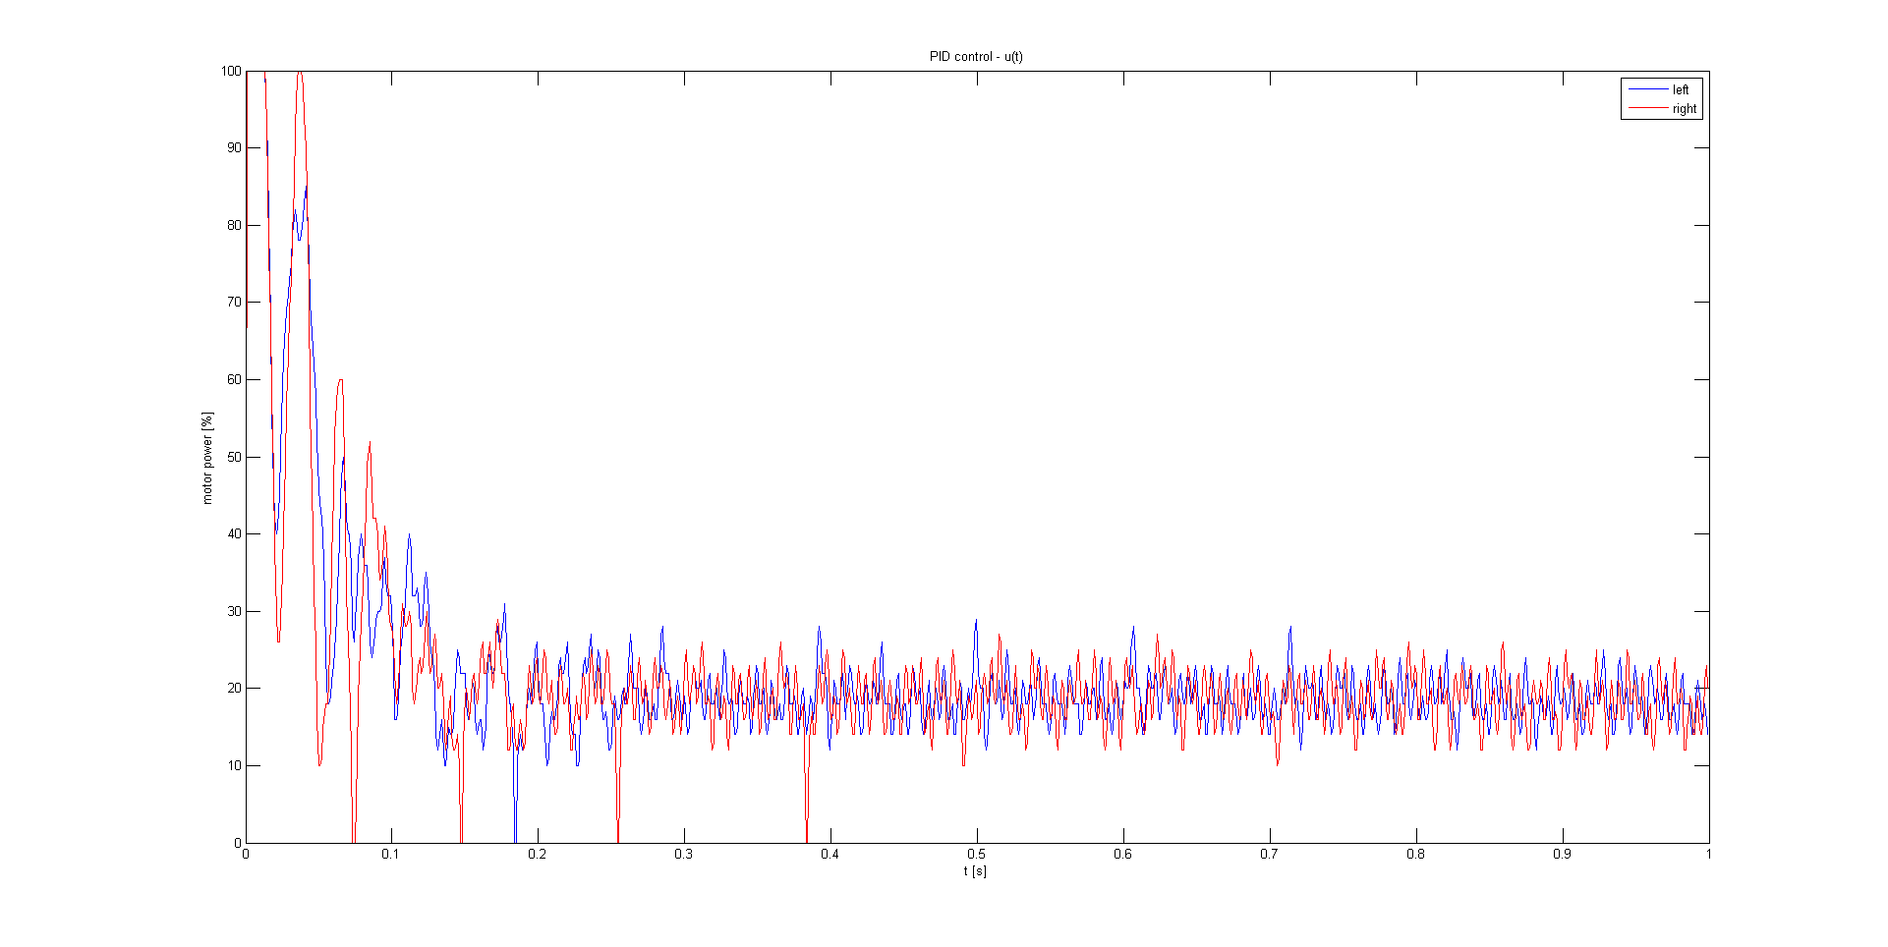Click y-axis tick label 50
Screen dimensions: 1888x947
(234, 457)
